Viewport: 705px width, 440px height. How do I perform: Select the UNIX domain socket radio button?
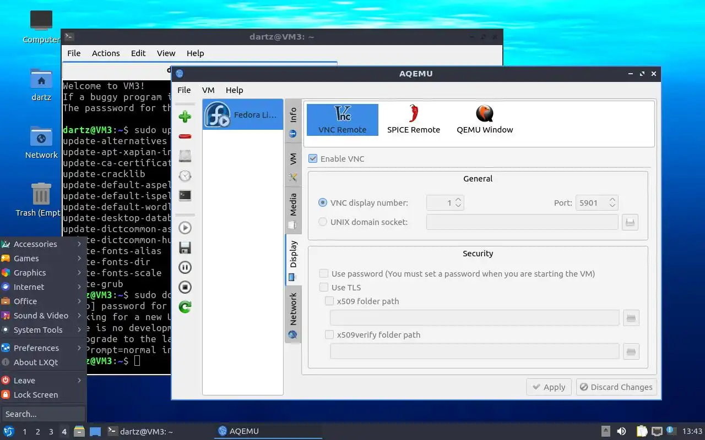click(323, 222)
